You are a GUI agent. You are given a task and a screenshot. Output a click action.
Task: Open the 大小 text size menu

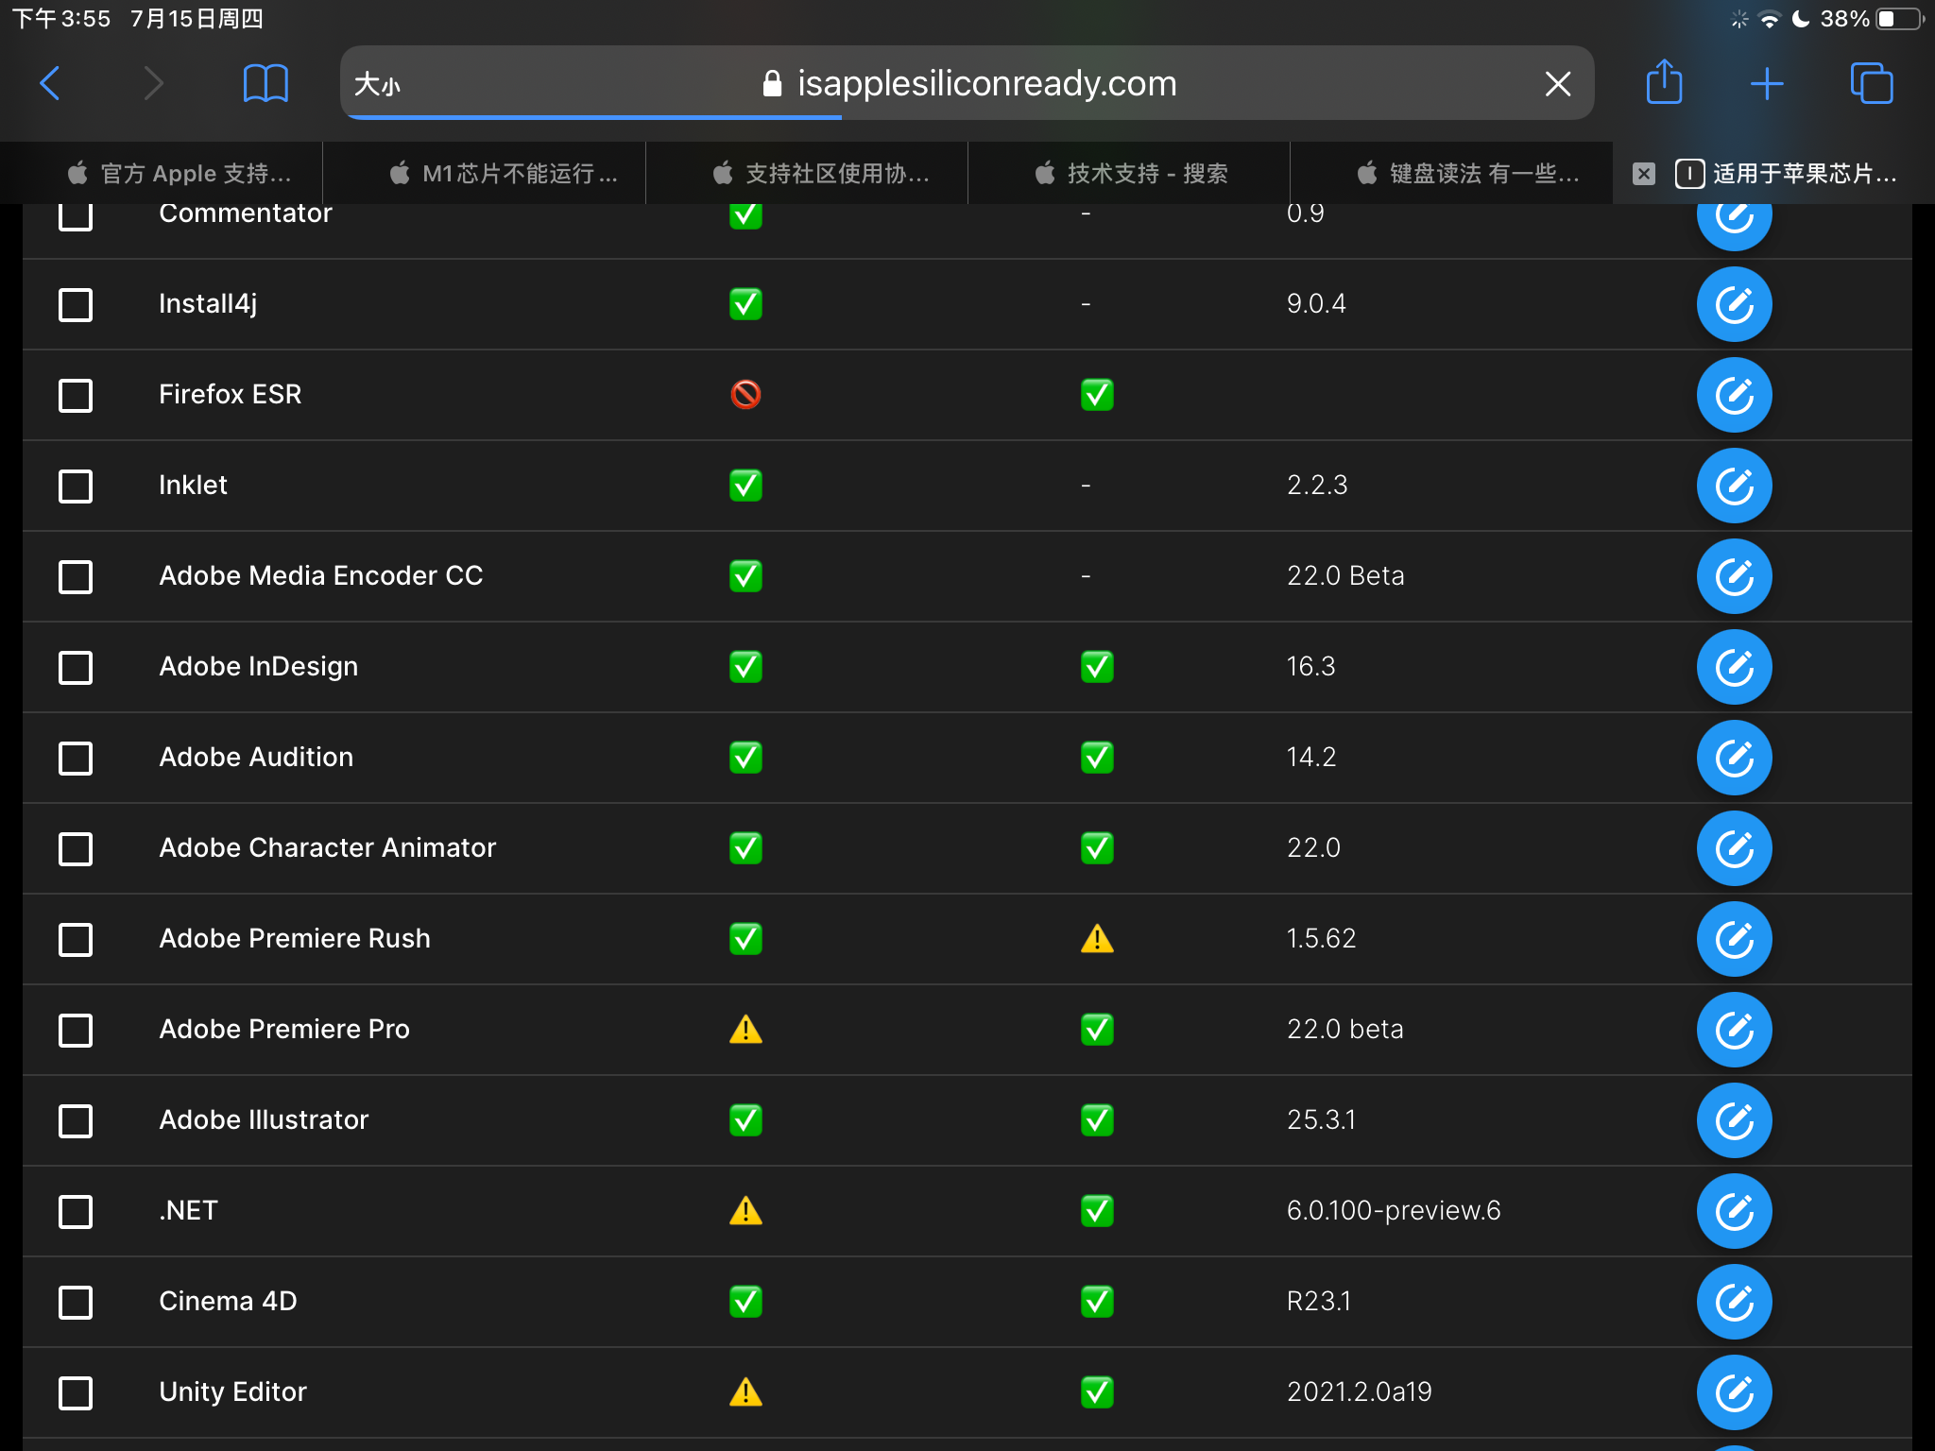click(x=377, y=85)
